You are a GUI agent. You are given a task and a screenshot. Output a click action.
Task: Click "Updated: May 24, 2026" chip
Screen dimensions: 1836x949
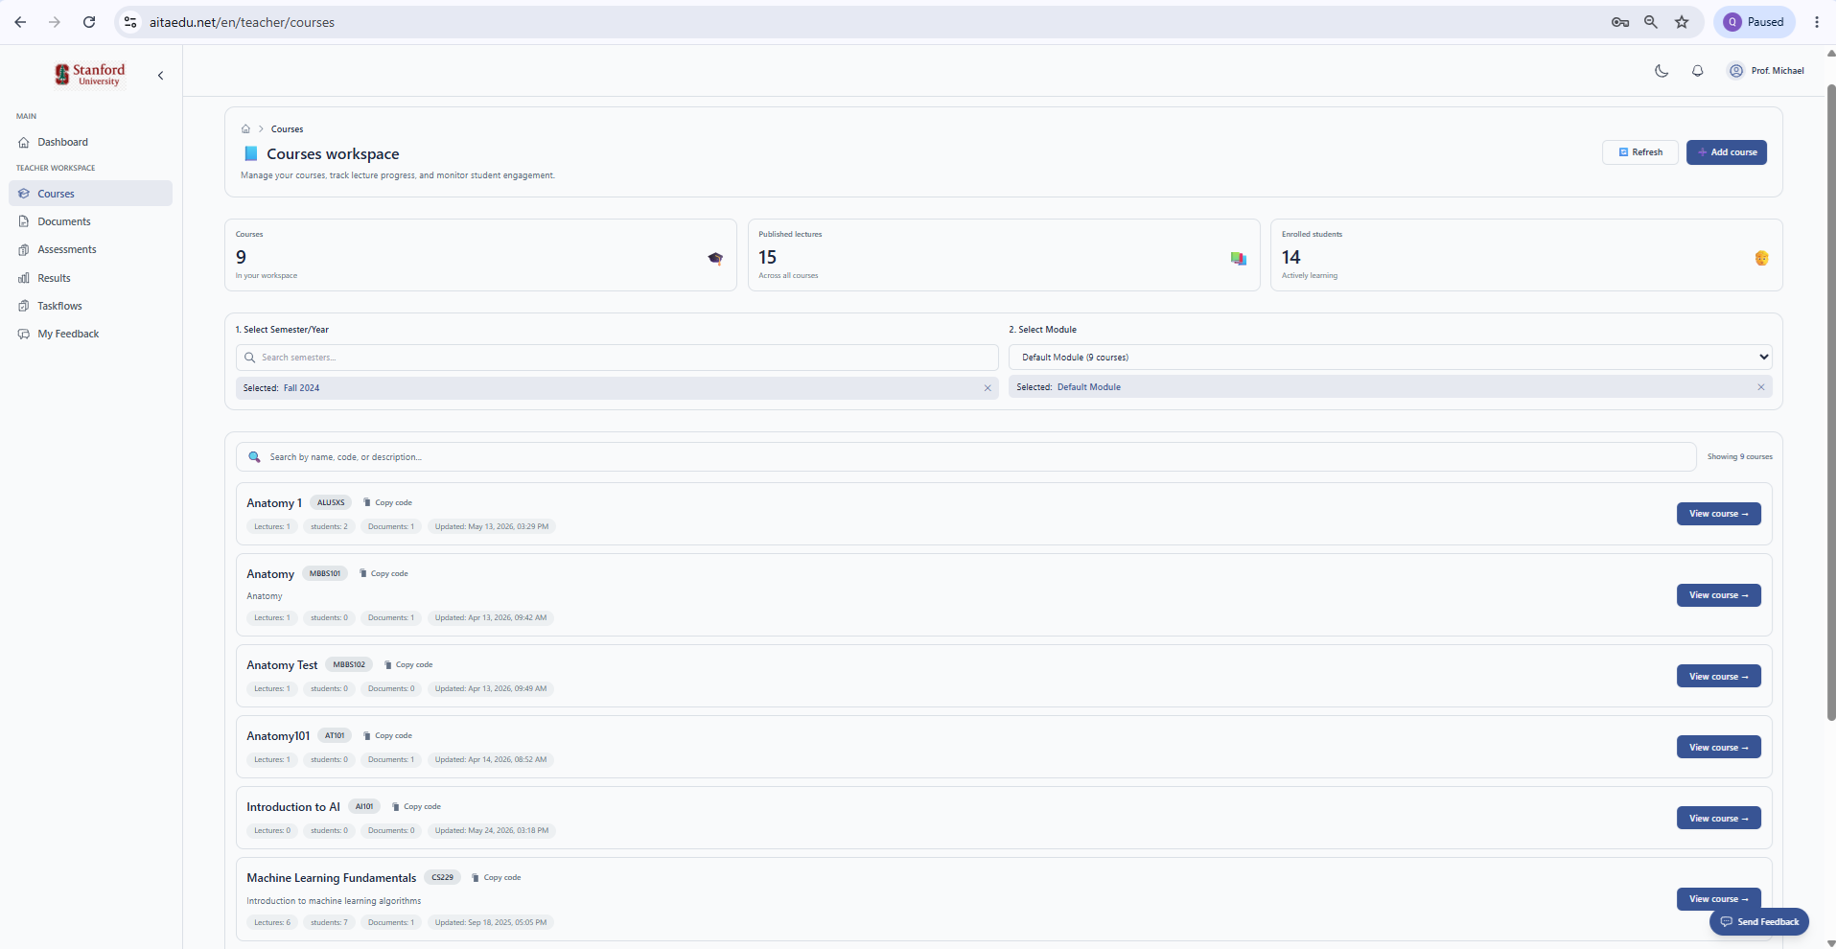click(x=492, y=830)
